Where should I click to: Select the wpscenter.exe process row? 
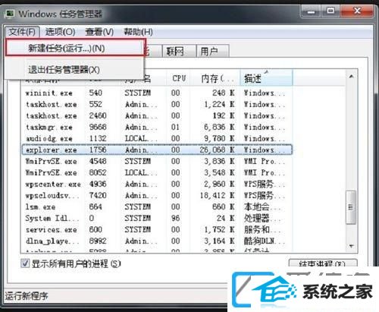click(x=157, y=184)
